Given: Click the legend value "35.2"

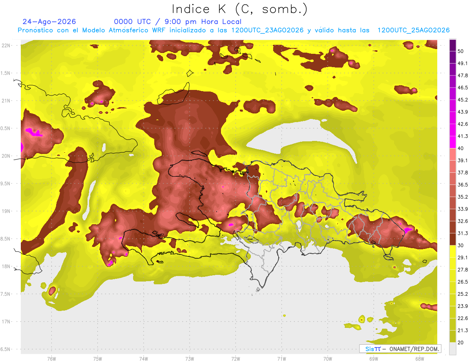Looking at the screenshot, I should tap(463, 197).
